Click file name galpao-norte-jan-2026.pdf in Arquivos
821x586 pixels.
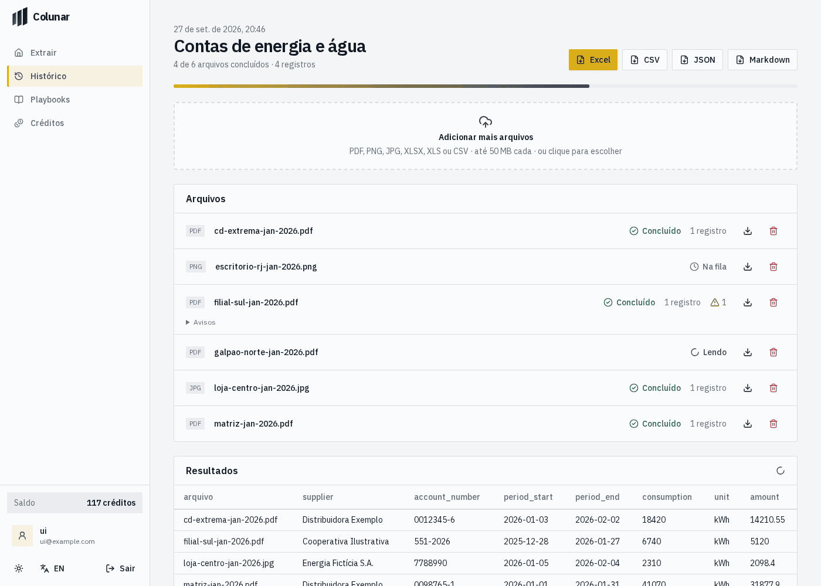click(x=266, y=352)
